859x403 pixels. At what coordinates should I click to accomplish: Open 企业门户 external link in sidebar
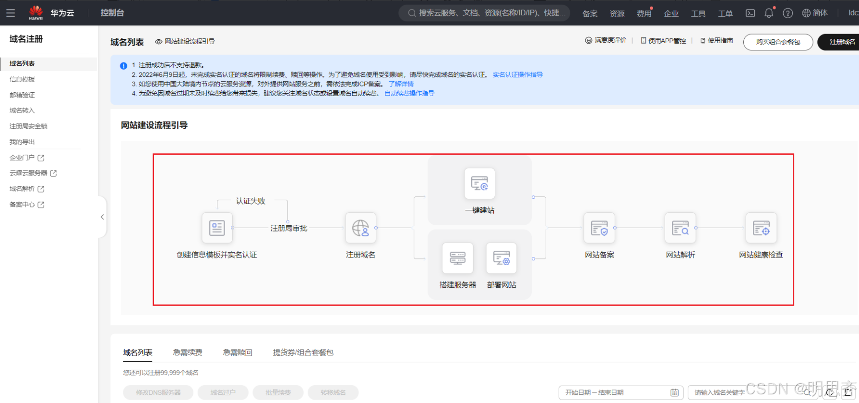[27, 158]
